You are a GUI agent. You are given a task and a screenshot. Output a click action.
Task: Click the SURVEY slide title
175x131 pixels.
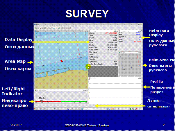(87, 14)
